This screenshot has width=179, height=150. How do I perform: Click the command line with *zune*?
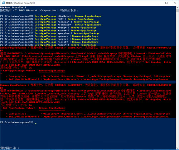click(48, 30)
